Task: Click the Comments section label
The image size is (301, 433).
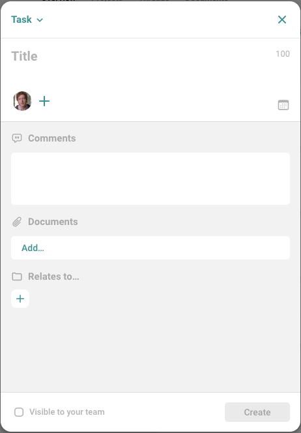Action: point(52,138)
